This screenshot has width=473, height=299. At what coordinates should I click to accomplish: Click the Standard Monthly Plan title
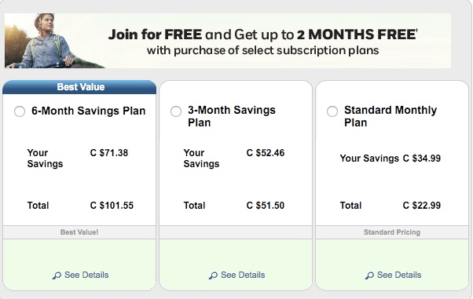tap(390, 116)
